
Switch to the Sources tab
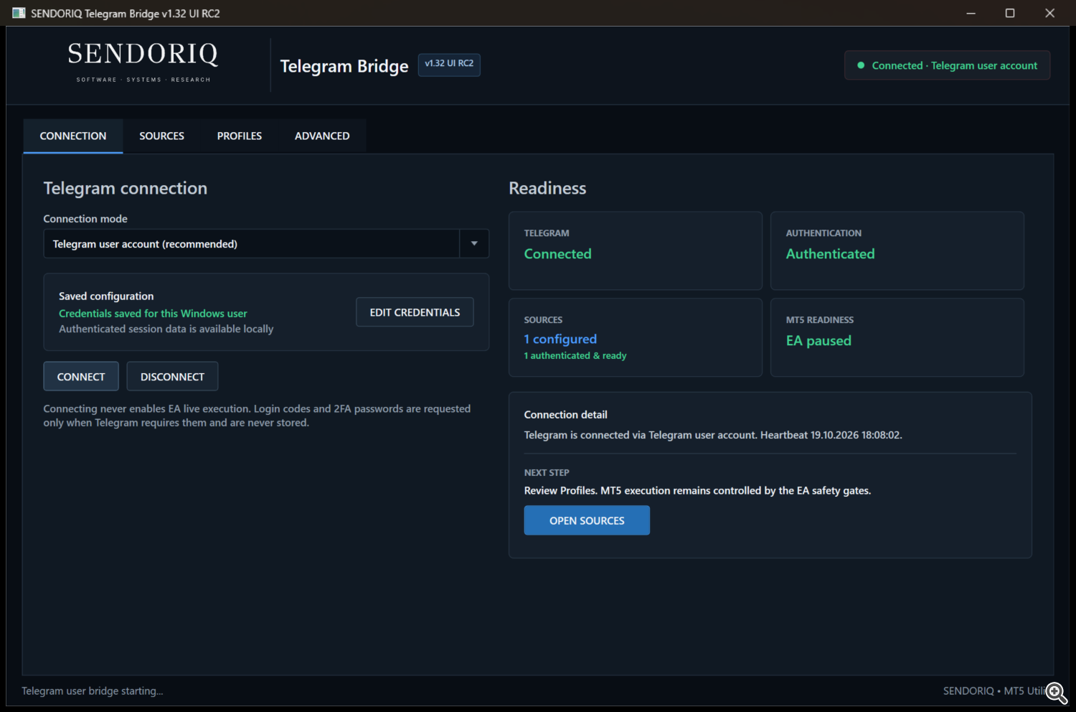point(161,136)
